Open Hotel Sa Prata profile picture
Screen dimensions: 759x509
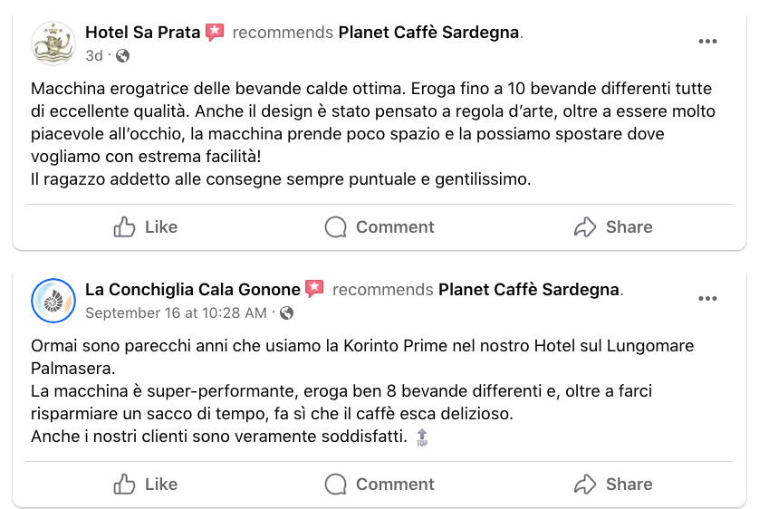pos(53,43)
